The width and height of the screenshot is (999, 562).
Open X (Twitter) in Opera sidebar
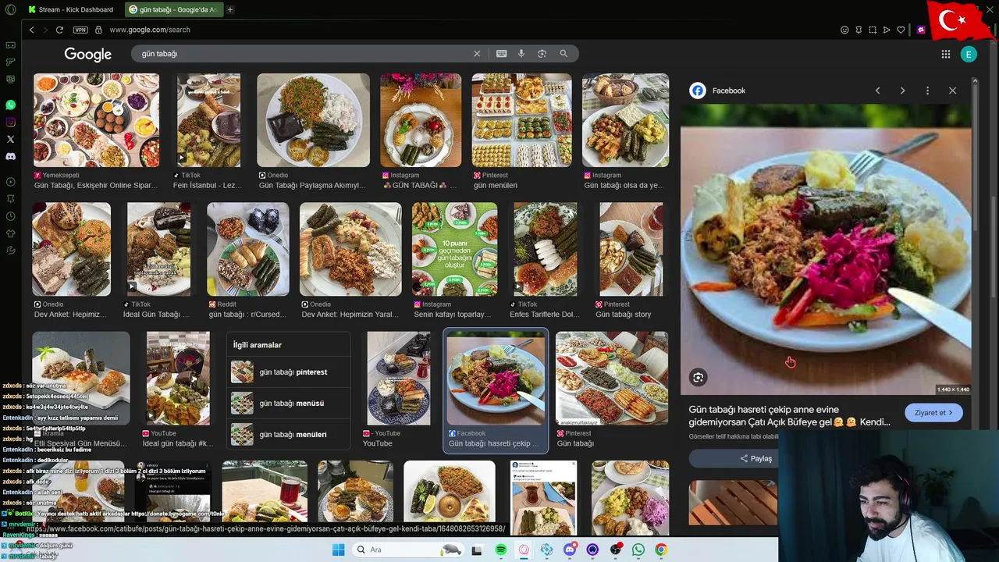10,139
